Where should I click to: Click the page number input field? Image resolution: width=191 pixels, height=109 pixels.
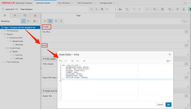tap(114, 9)
